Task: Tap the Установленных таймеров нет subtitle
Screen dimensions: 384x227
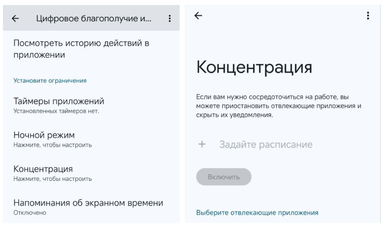Action: [x=56, y=111]
